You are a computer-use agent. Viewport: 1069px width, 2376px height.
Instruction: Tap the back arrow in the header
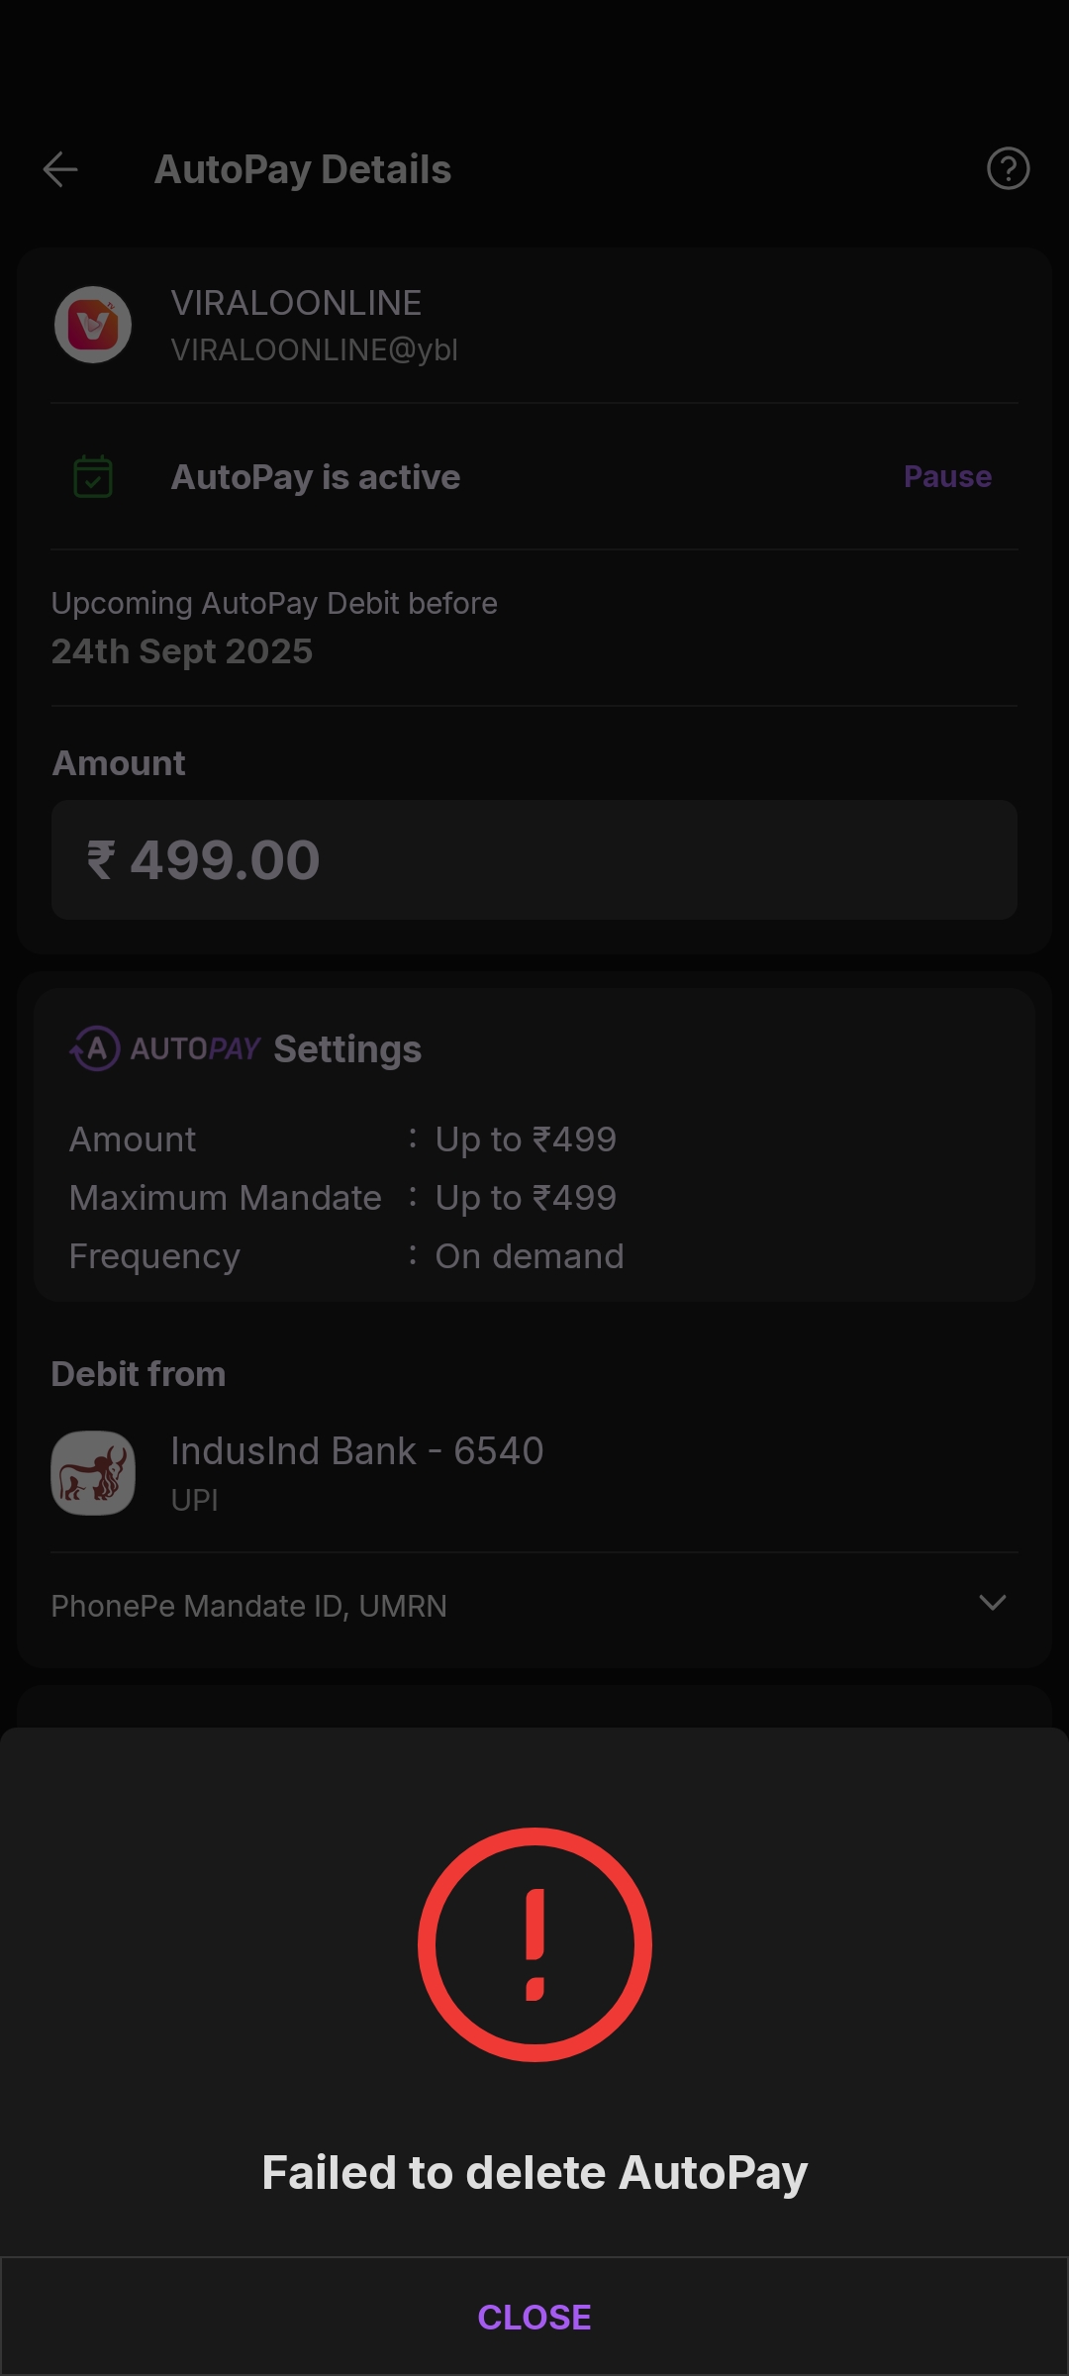(x=60, y=169)
